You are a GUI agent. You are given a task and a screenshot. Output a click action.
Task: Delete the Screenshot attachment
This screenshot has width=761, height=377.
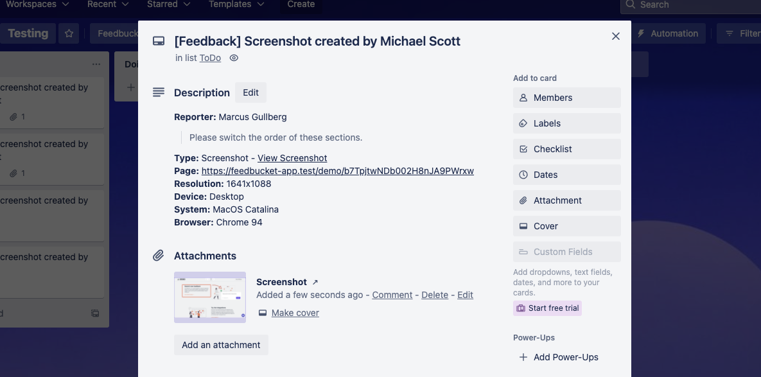click(435, 295)
